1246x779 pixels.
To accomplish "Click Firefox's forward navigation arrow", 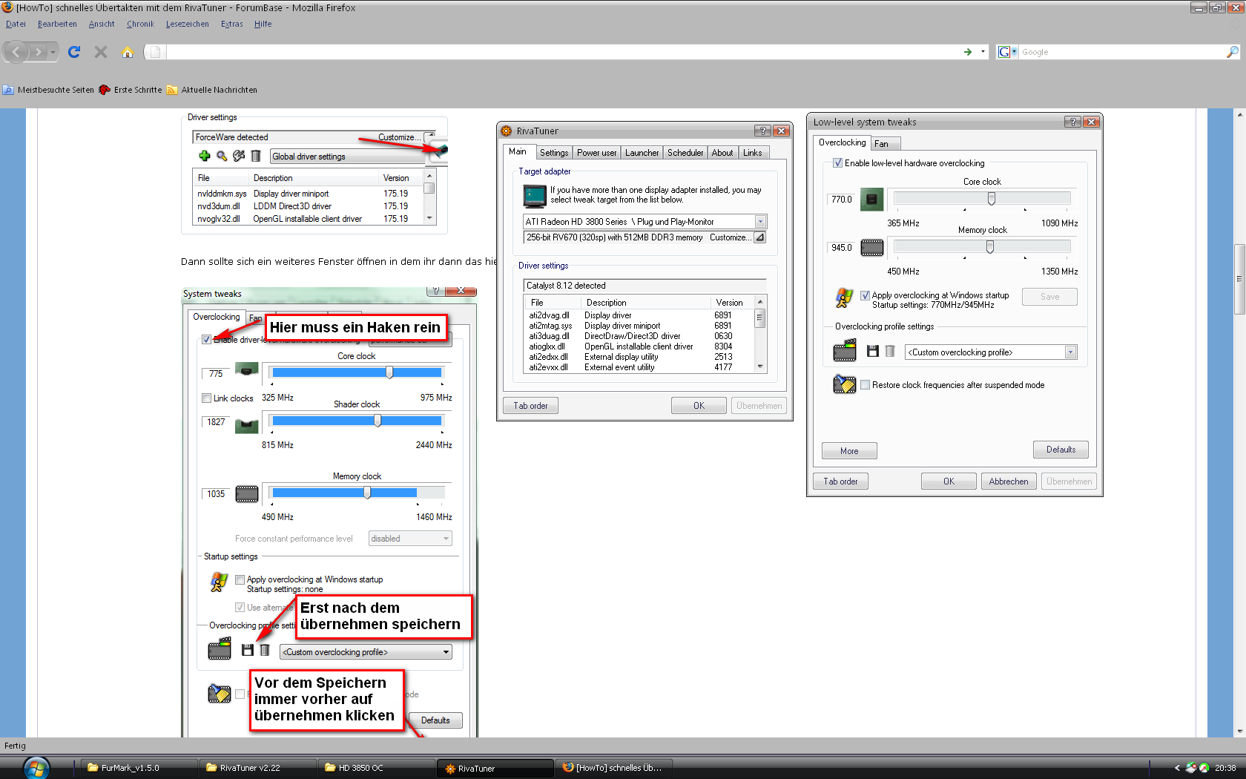I will pos(38,52).
